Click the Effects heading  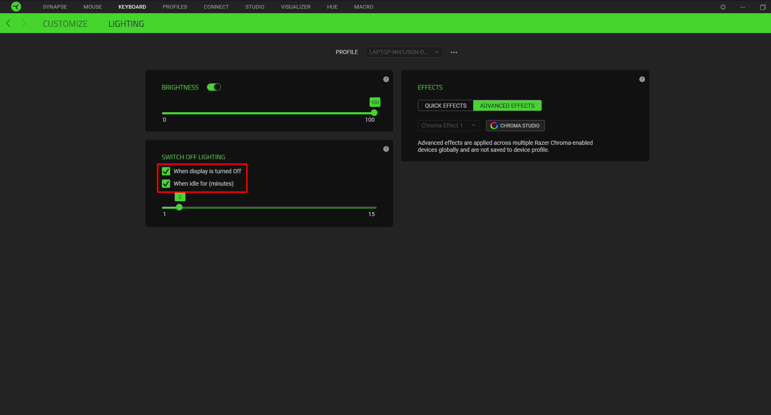pos(430,87)
